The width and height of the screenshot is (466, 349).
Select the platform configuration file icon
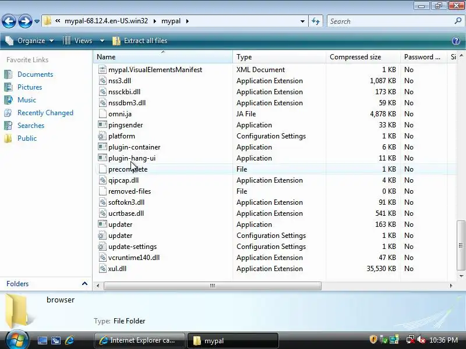click(x=103, y=136)
